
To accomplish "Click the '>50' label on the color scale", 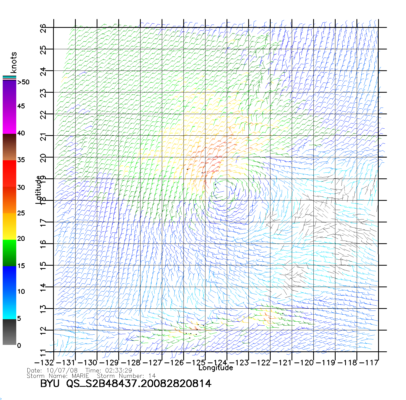I will (x=23, y=82).
